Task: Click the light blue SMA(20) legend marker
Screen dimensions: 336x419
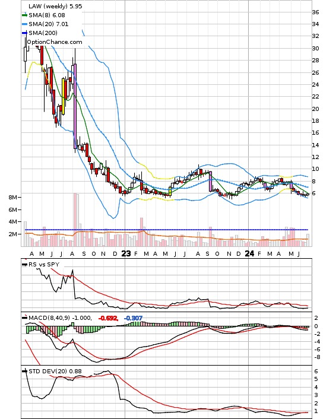Action: coord(24,24)
